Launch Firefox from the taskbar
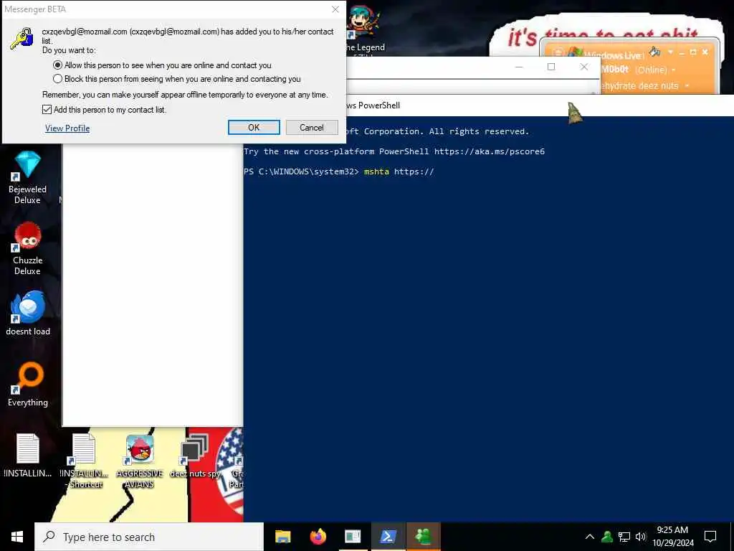The height and width of the screenshot is (551, 734). point(318,537)
